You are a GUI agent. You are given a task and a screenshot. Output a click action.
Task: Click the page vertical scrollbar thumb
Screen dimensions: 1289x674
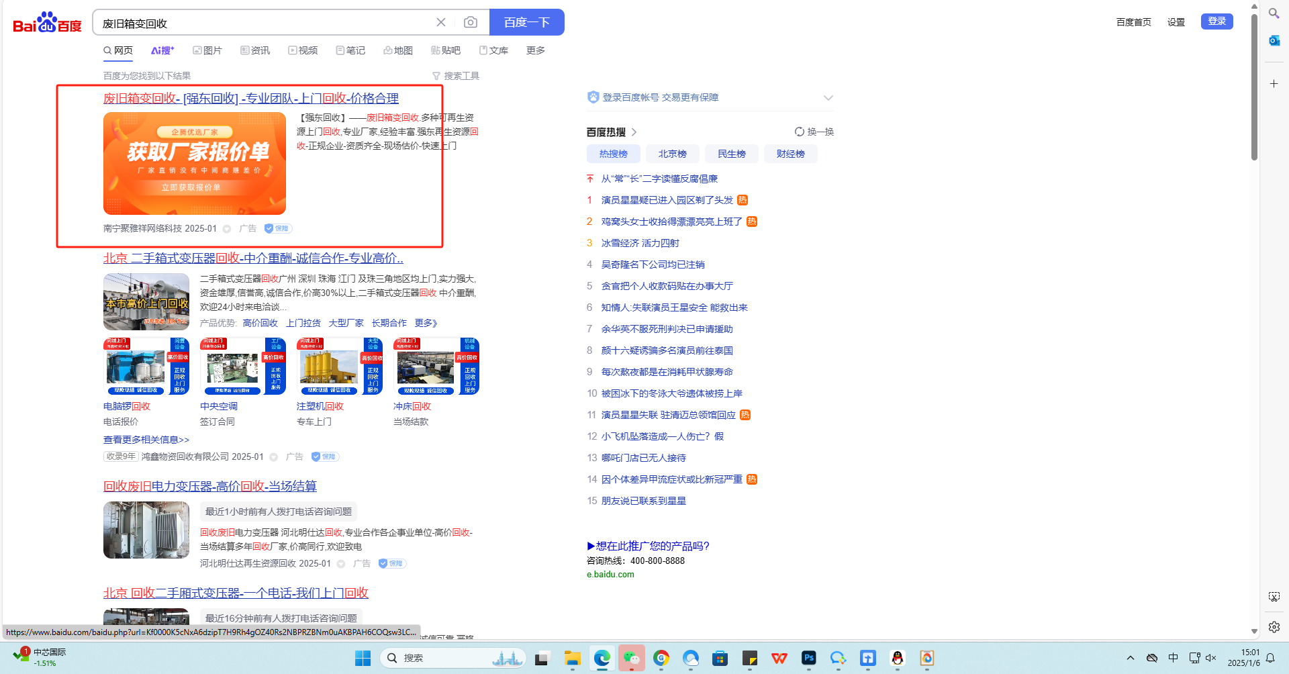(x=1254, y=87)
